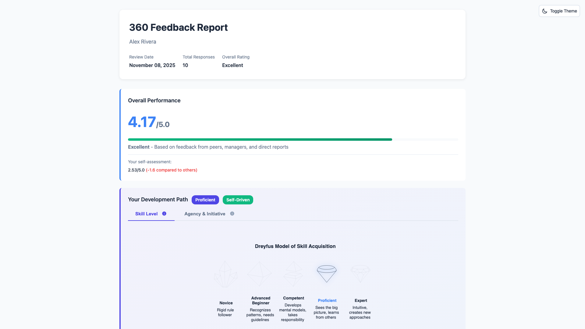The height and width of the screenshot is (329, 585).
Task: Toggle dark mode with Toggle Theme
Action: coord(559,11)
